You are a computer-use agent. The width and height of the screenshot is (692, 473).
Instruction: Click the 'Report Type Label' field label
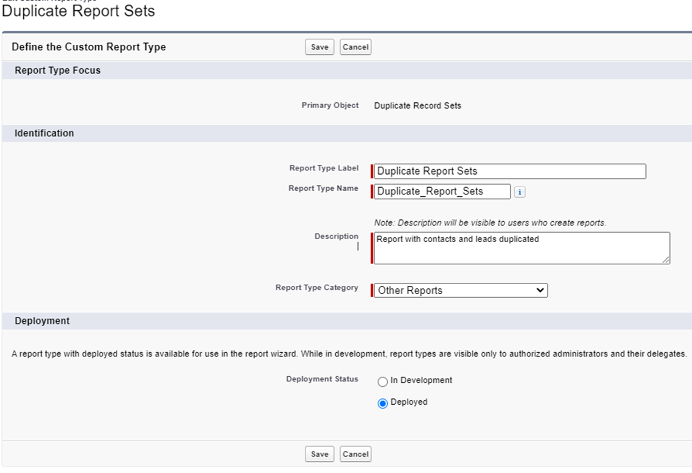click(x=324, y=168)
